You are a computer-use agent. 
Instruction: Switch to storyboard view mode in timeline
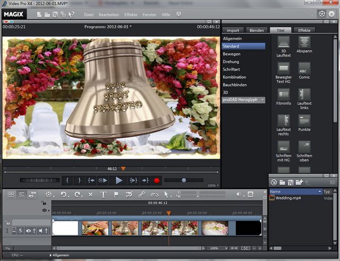tap(11, 195)
